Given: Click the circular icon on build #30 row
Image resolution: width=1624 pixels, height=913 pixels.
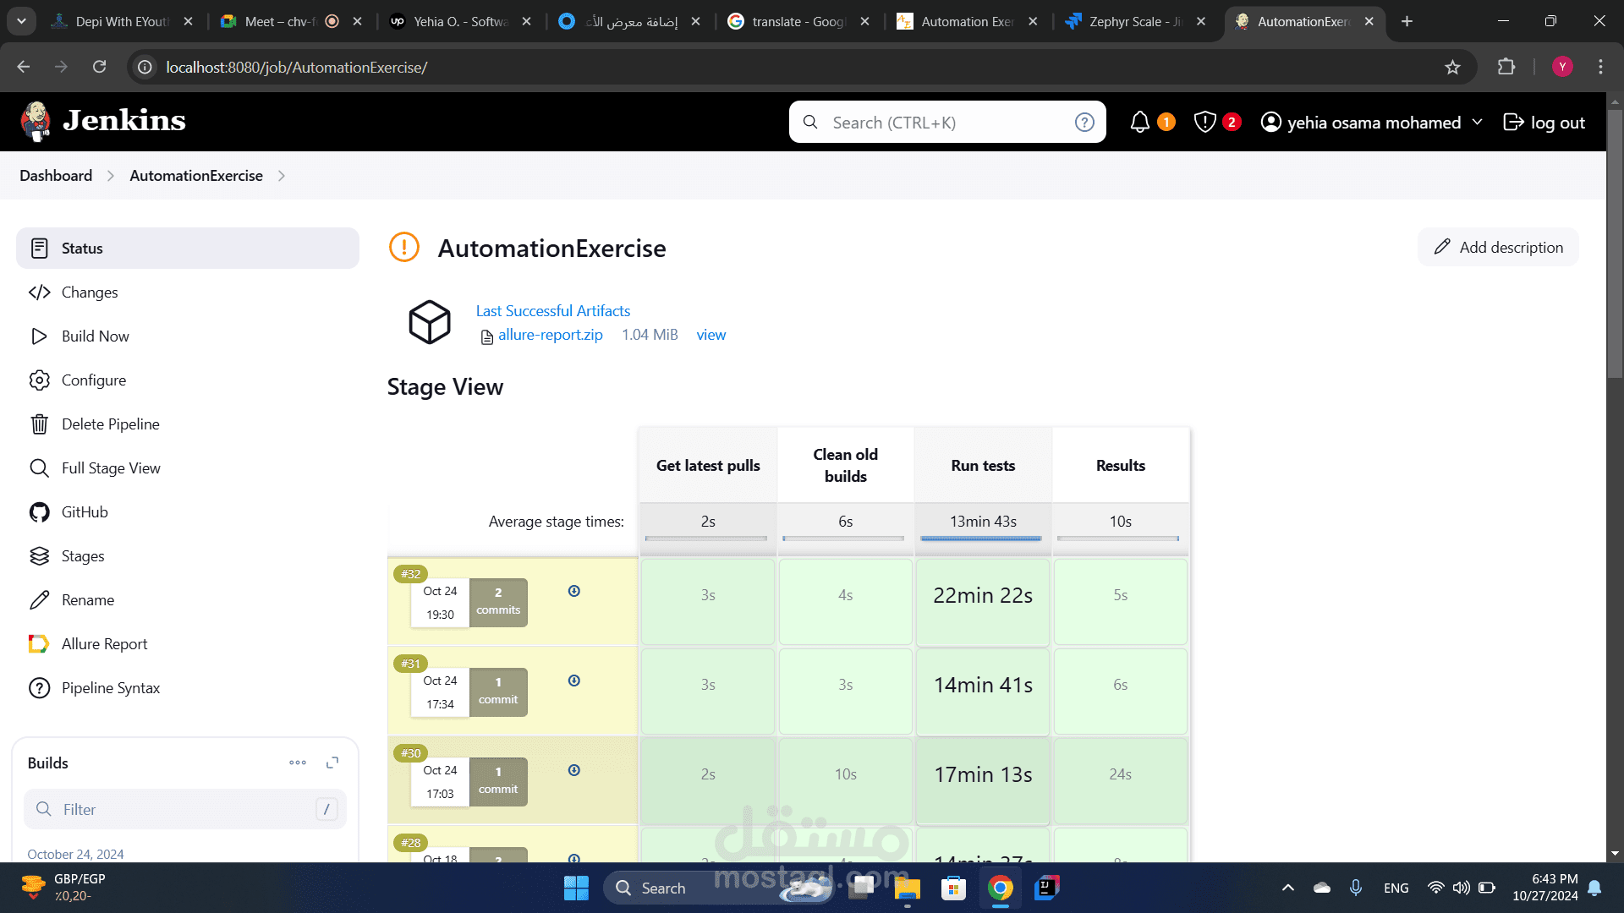Looking at the screenshot, I should (x=574, y=770).
